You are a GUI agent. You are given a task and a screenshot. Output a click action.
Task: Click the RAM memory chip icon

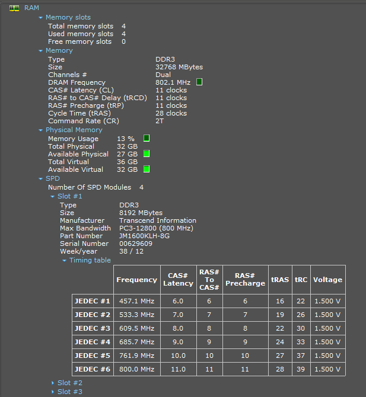pyautogui.click(x=14, y=8)
